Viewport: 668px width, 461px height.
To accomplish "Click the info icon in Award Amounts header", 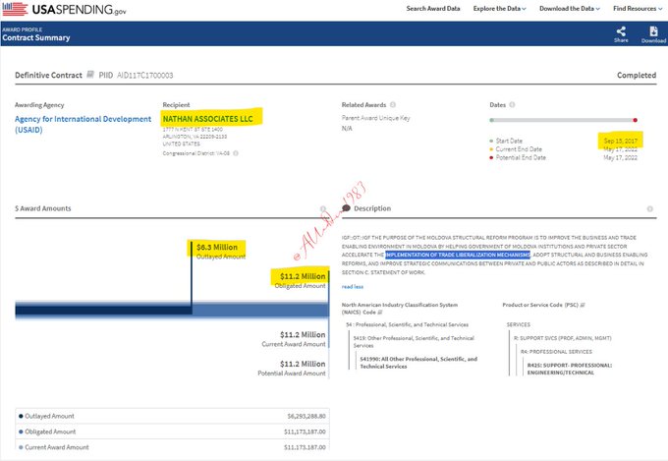I will [x=323, y=208].
